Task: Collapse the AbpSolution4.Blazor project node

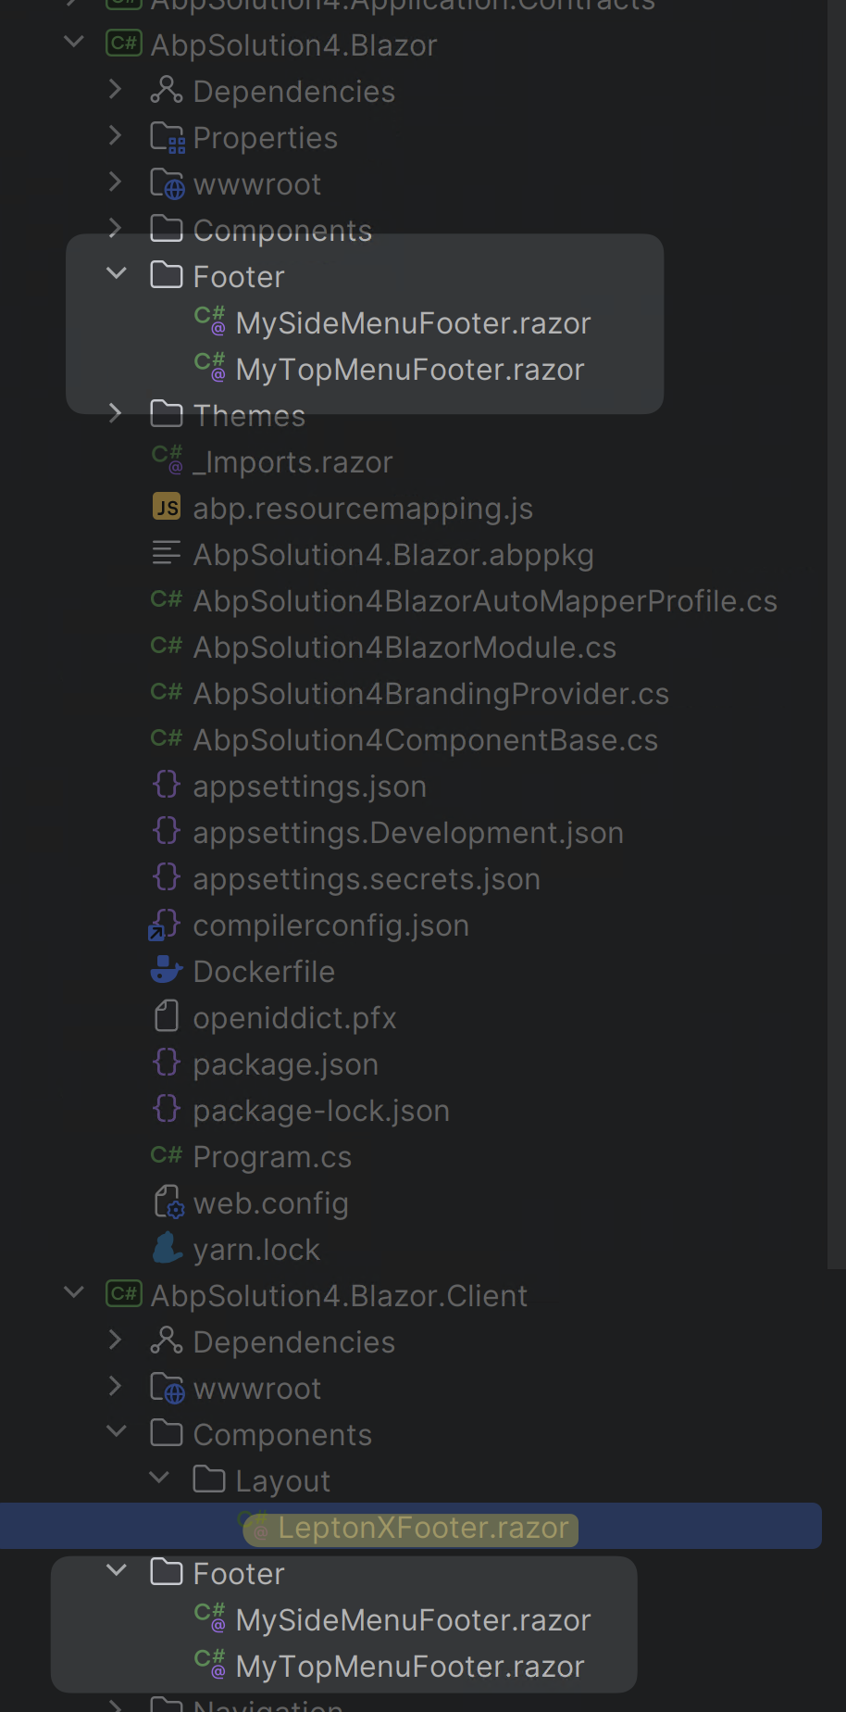Action: 74,43
